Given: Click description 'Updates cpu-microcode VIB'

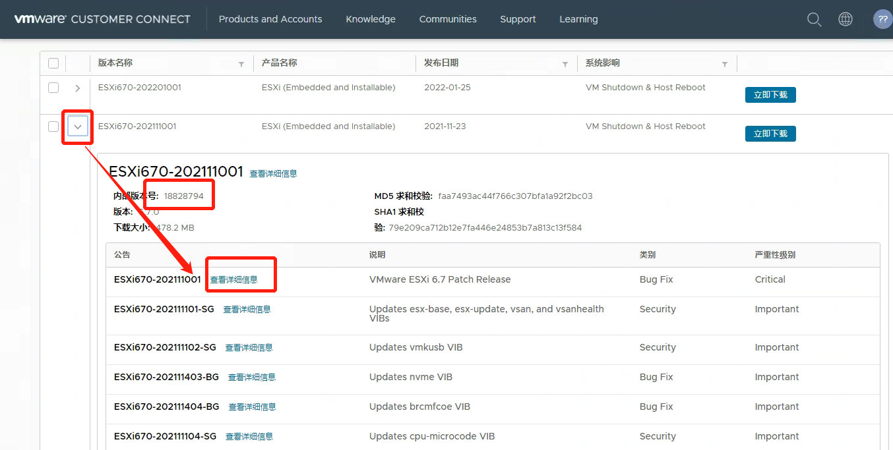Looking at the screenshot, I should (432, 436).
